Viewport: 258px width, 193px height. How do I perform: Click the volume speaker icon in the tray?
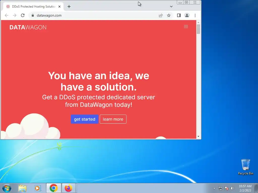[233, 188]
